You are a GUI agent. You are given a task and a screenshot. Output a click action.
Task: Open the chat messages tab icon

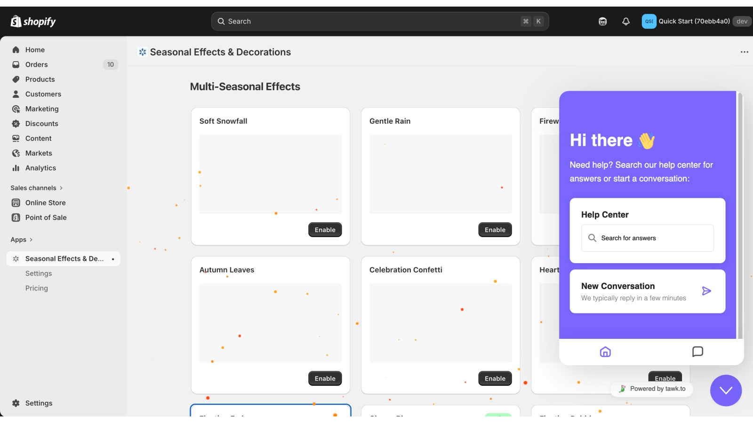pos(697,352)
